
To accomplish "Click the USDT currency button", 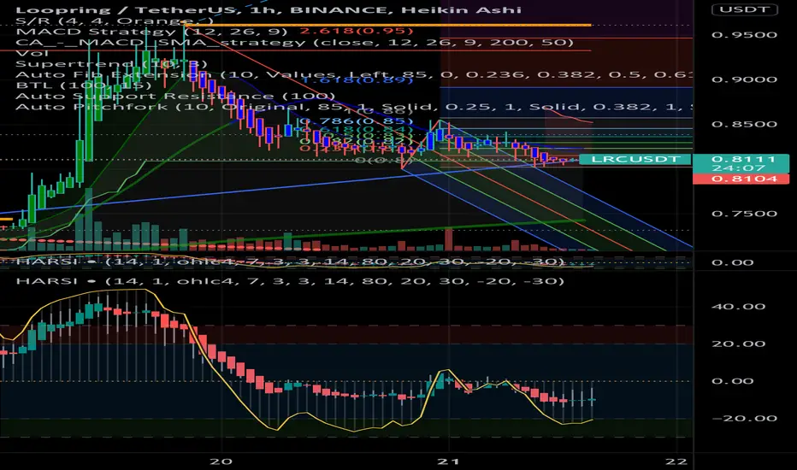I will pyautogui.click(x=744, y=9).
